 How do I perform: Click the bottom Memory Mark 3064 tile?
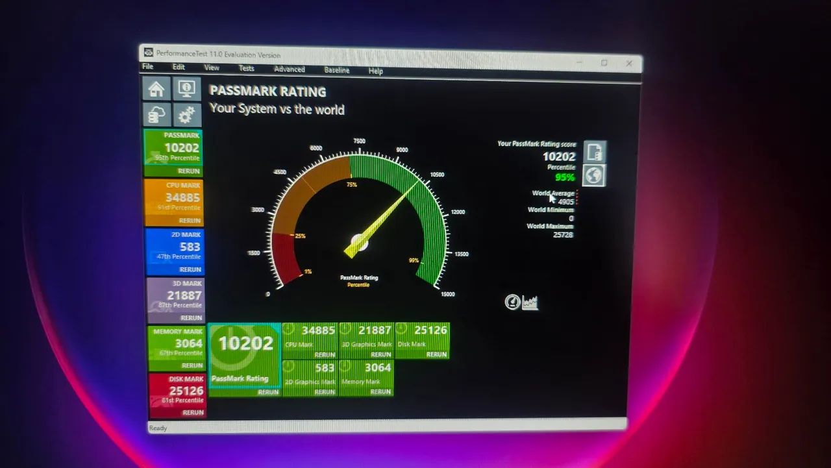366,378
